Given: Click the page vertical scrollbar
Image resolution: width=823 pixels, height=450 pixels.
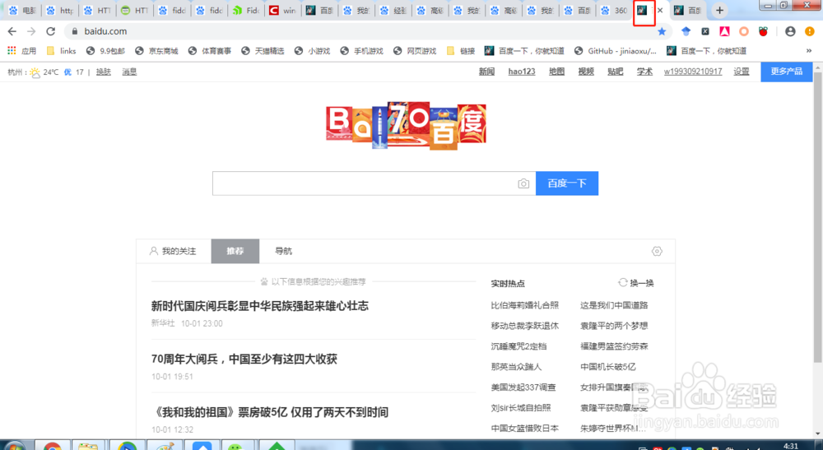Looking at the screenshot, I should 818,218.
